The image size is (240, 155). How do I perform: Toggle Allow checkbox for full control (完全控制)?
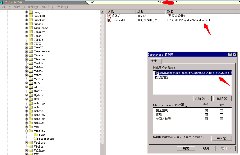click(x=206, y=110)
